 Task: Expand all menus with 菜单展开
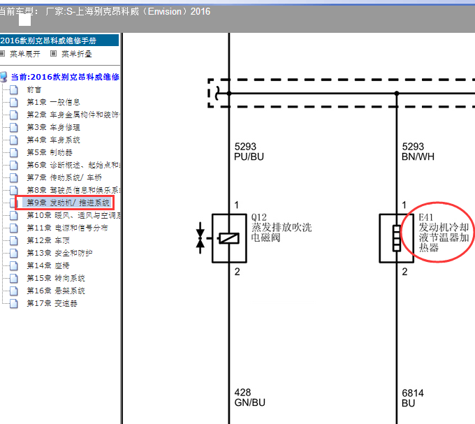(x=25, y=54)
